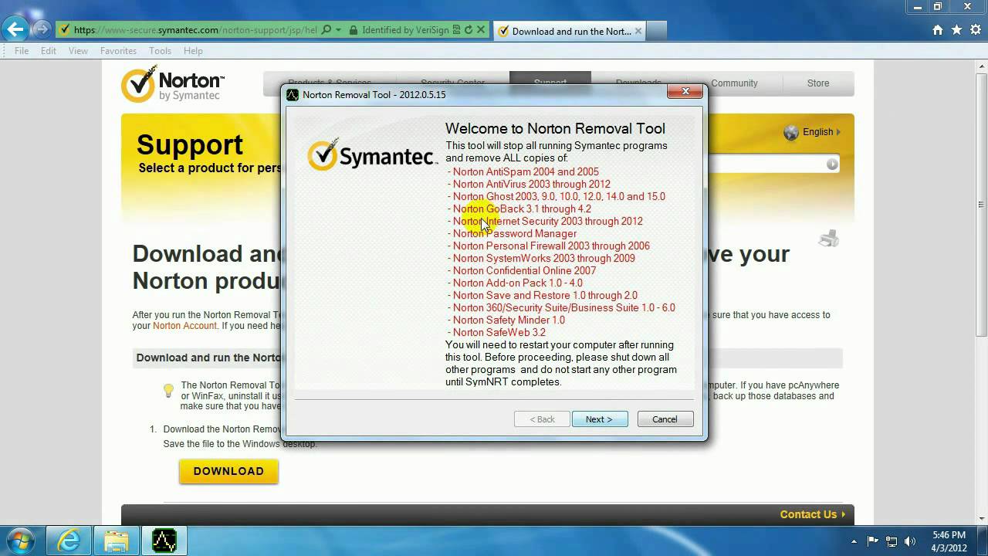The width and height of the screenshot is (988, 556).
Task: Click the printer icon on the page
Action: 828,239
